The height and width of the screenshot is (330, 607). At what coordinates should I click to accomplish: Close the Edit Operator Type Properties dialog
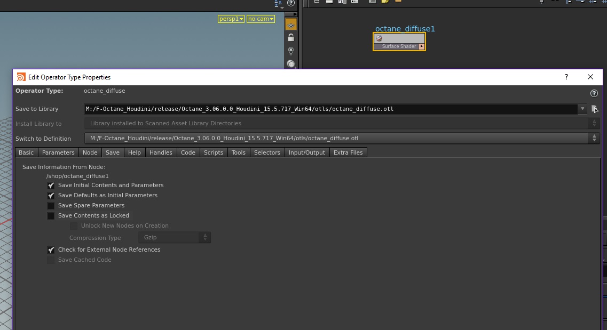point(590,77)
